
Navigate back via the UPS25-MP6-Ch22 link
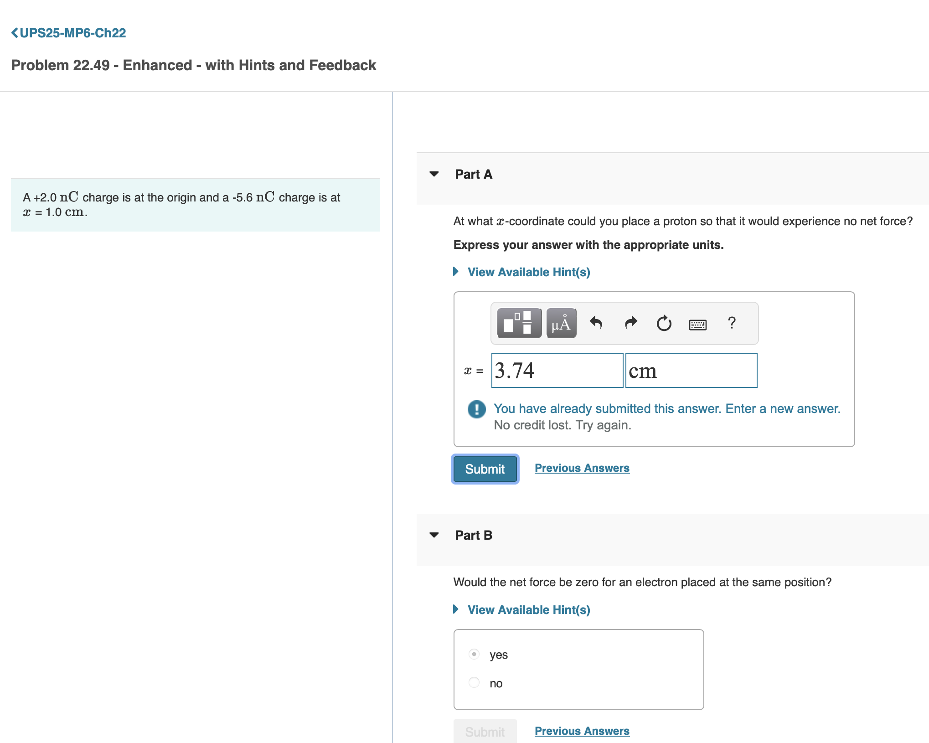click(x=68, y=32)
